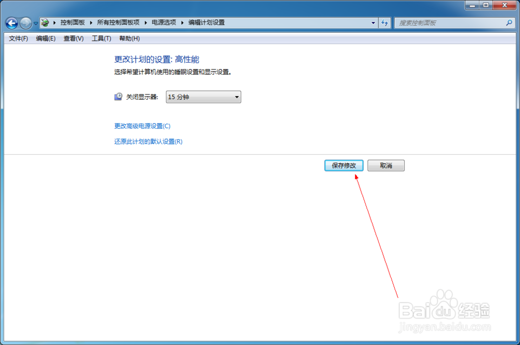The image size is (520, 345).
Task: Select 编辑计划设置 breadcrumb
Action: click(x=206, y=22)
